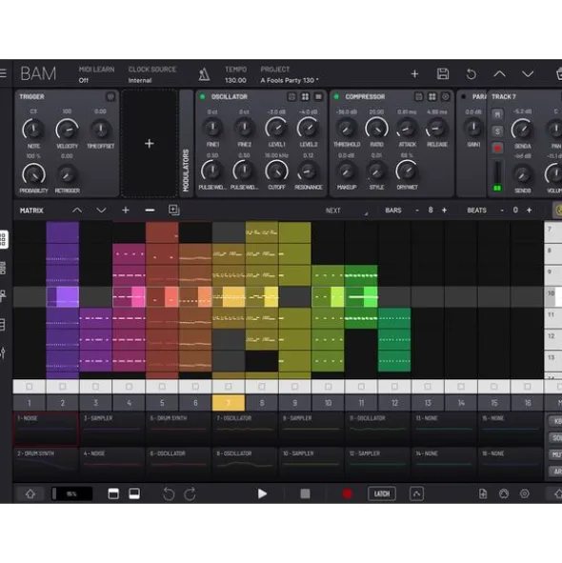Select highlighted purple clip in row 10

(63, 297)
